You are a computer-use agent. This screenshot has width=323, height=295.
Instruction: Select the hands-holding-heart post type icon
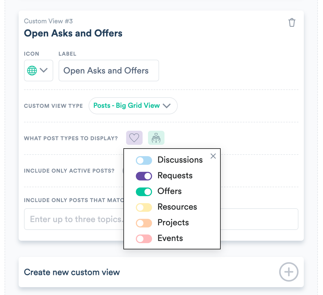click(x=156, y=138)
